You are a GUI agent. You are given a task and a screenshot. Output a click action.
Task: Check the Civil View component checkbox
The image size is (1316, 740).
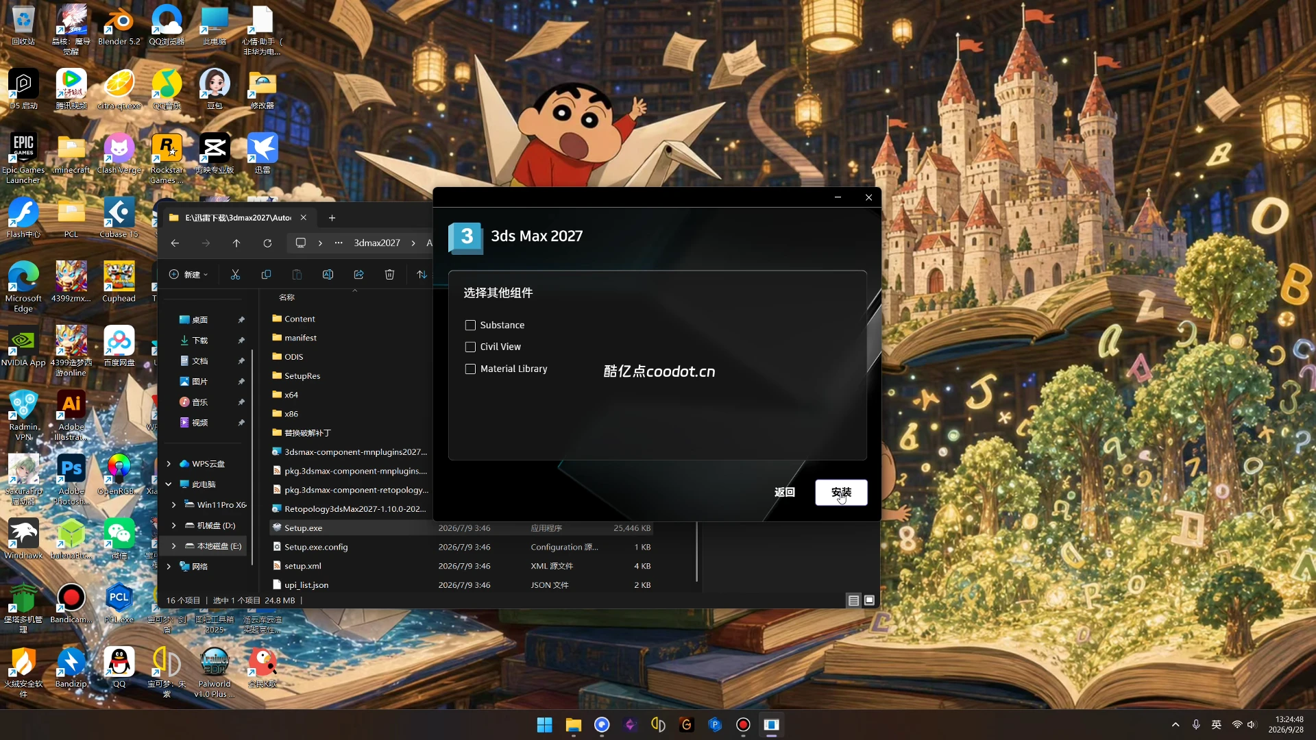point(470,347)
